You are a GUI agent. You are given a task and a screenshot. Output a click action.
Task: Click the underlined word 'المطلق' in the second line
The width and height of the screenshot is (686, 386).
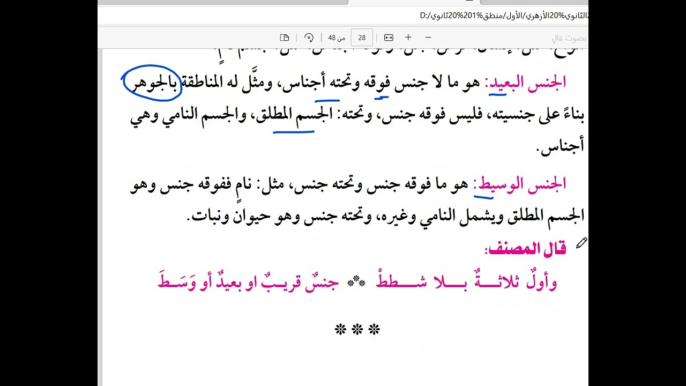[274, 115]
